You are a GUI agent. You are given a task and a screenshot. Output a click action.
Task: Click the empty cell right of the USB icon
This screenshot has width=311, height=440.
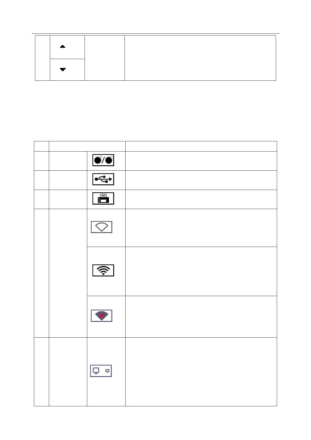pyautogui.click(x=201, y=180)
